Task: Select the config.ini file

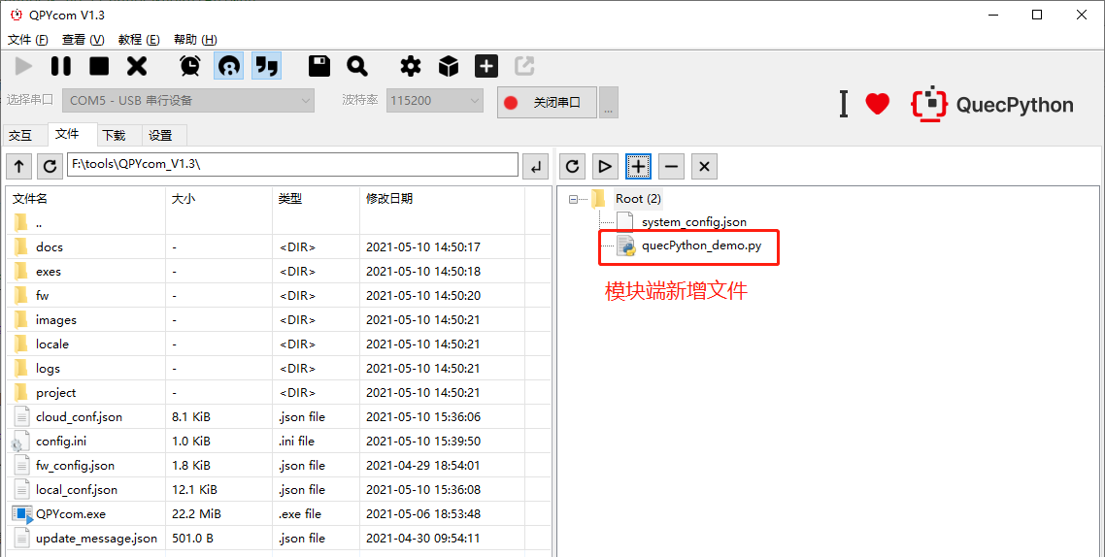Action: (279, 442)
